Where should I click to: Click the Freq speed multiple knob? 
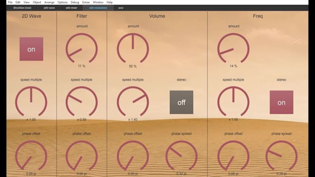pos(233,102)
